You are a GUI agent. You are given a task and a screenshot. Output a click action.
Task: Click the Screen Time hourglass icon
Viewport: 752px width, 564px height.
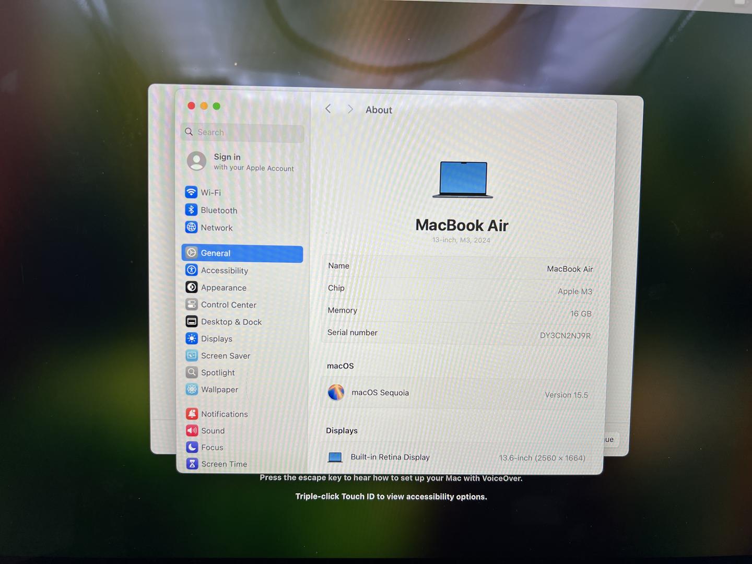[x=192, y=464]
